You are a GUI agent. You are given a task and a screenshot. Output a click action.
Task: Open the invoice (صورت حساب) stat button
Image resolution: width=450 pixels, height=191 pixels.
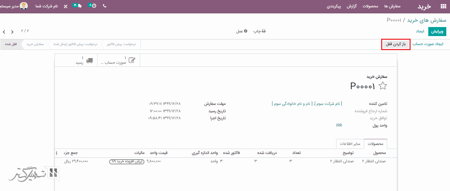click(x=119, y=60)
